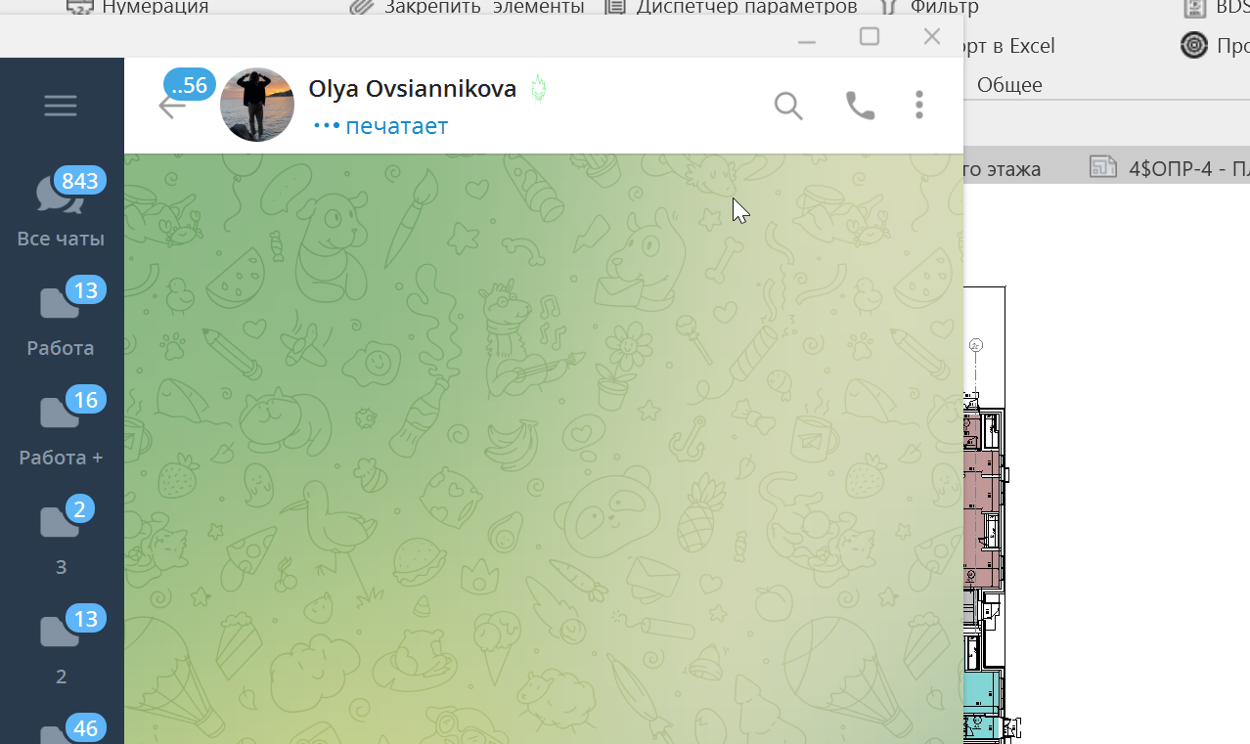Open Olya Ovsiannikova chat name header
Screen dimensions: 1250x744
412,89
